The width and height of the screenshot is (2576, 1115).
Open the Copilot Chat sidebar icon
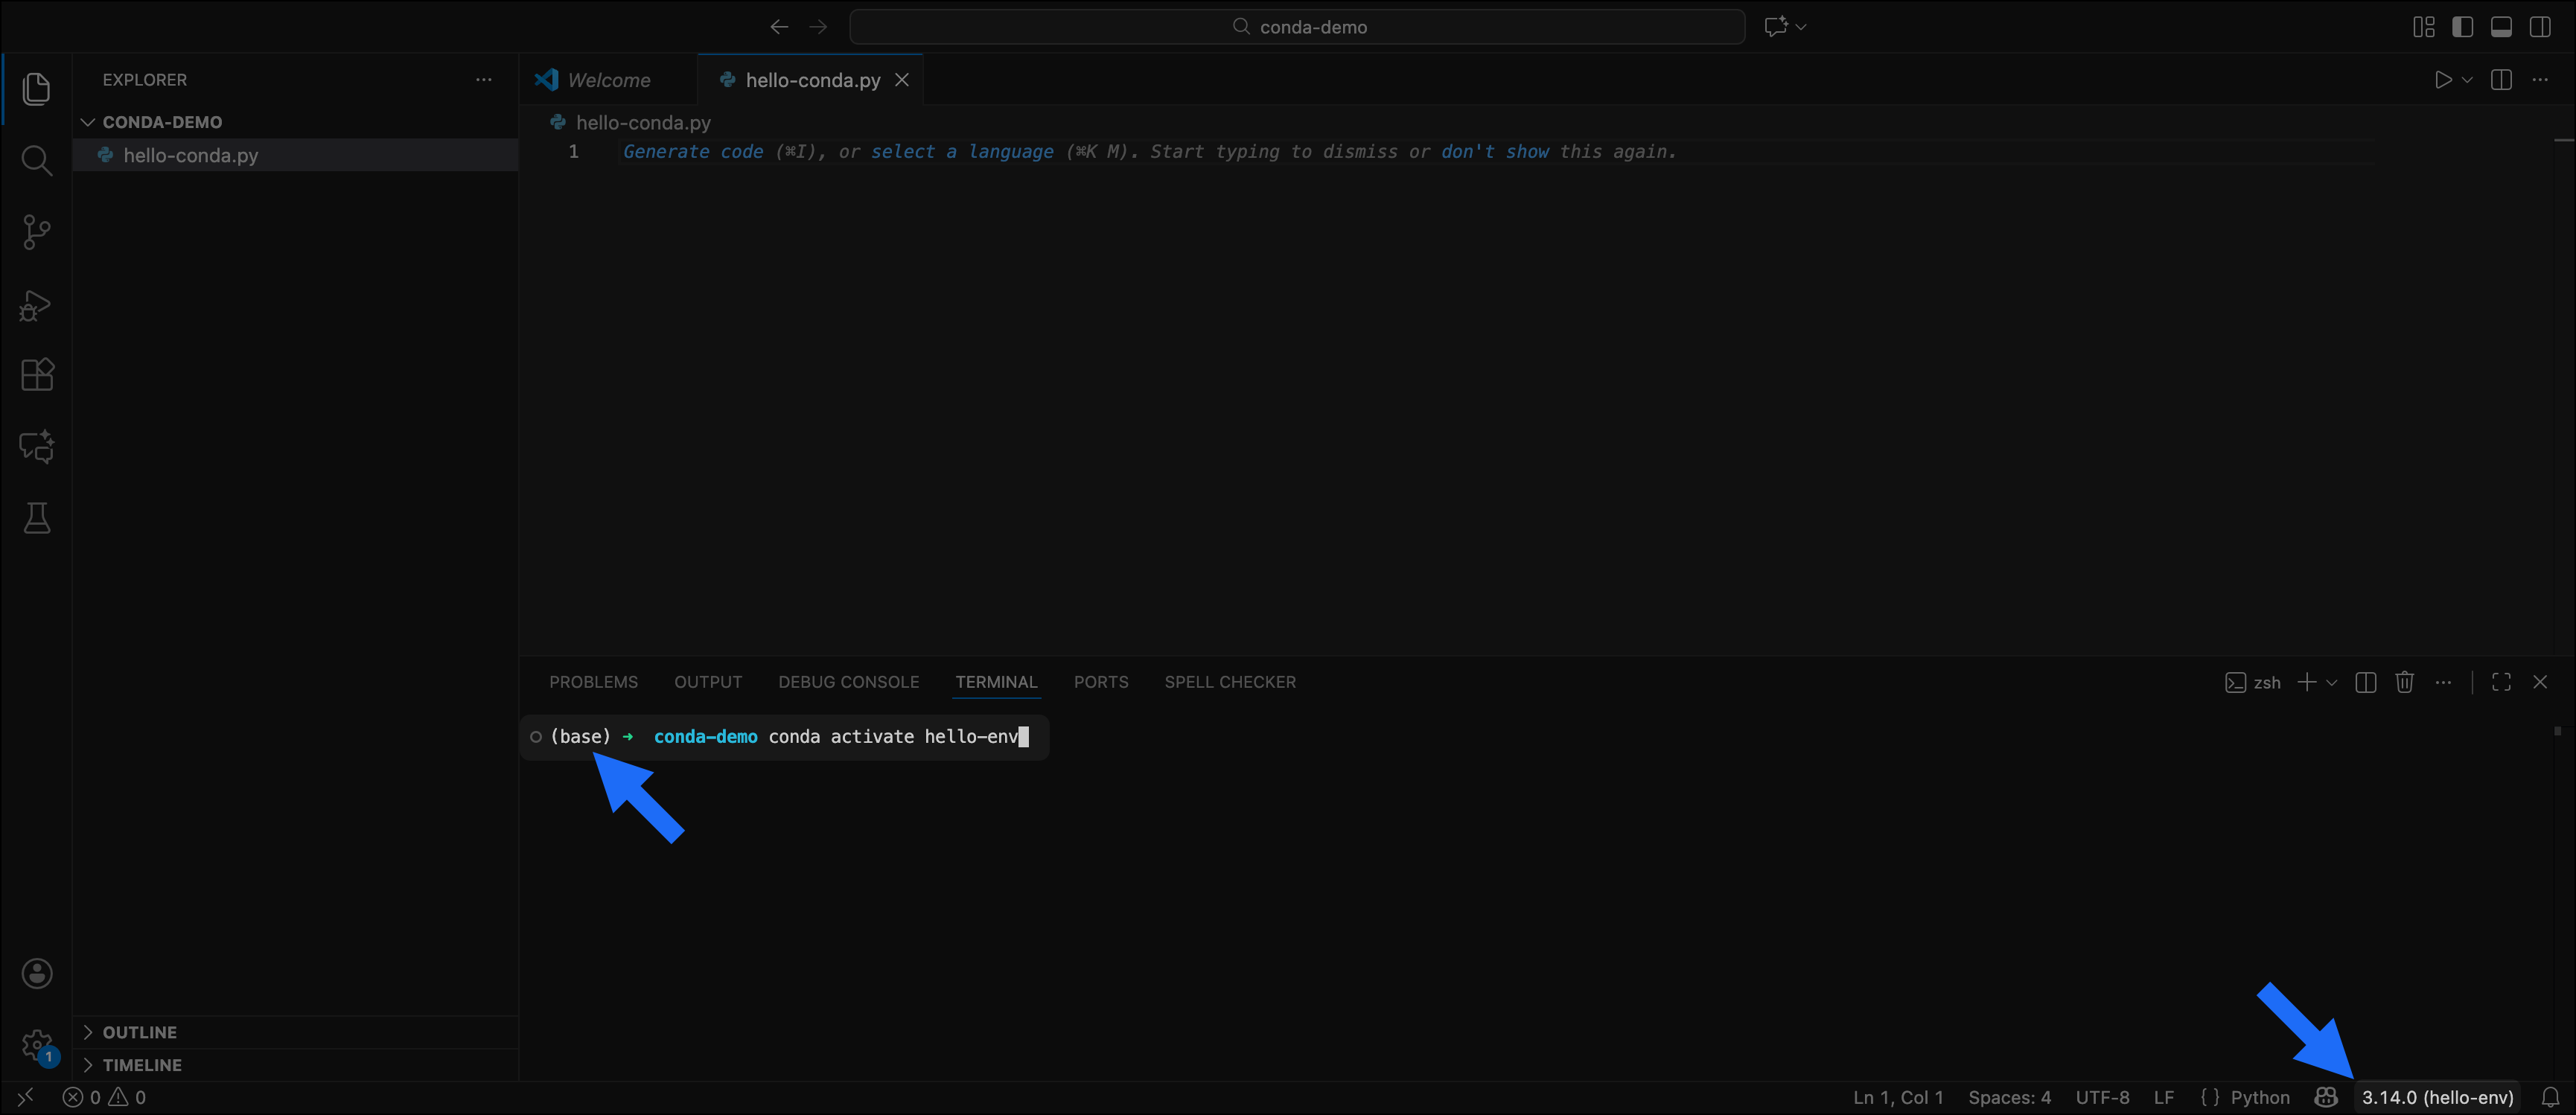[x=37, y=446]
